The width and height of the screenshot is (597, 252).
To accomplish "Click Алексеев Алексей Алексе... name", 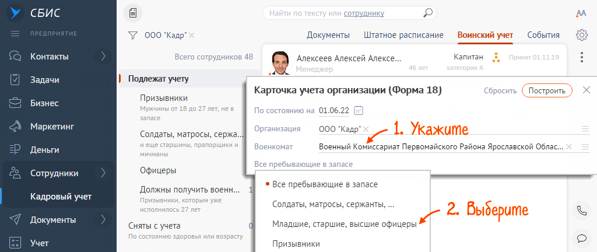I will click(x=349, y=58).
